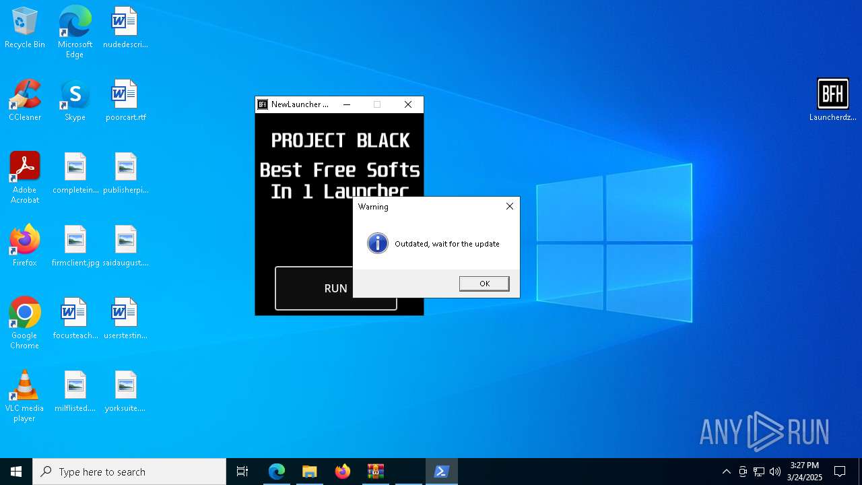This screenshot has width=862, height=485.
Task: Open Edge from the taskbar
Action: tap(277, 472)
